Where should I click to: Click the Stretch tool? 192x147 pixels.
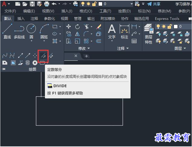click(69, 41)
